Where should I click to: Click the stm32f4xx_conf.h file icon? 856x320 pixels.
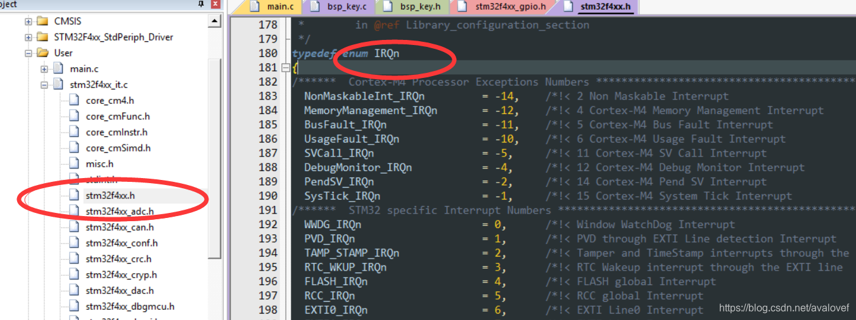[74, 243]
